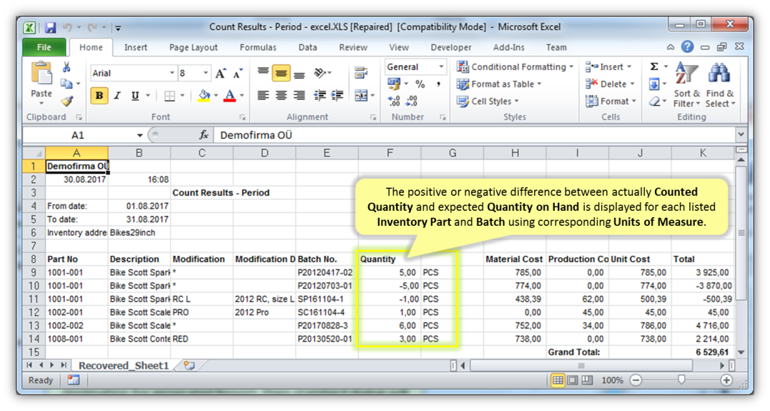Expand the formula bar
The height and width of the screenshot is (411, 770).
click(x=741, y=134)
